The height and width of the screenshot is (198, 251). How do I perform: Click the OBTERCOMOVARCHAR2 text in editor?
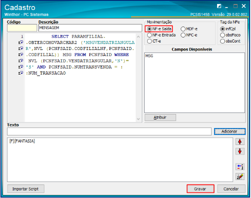(x=53, y=42)
